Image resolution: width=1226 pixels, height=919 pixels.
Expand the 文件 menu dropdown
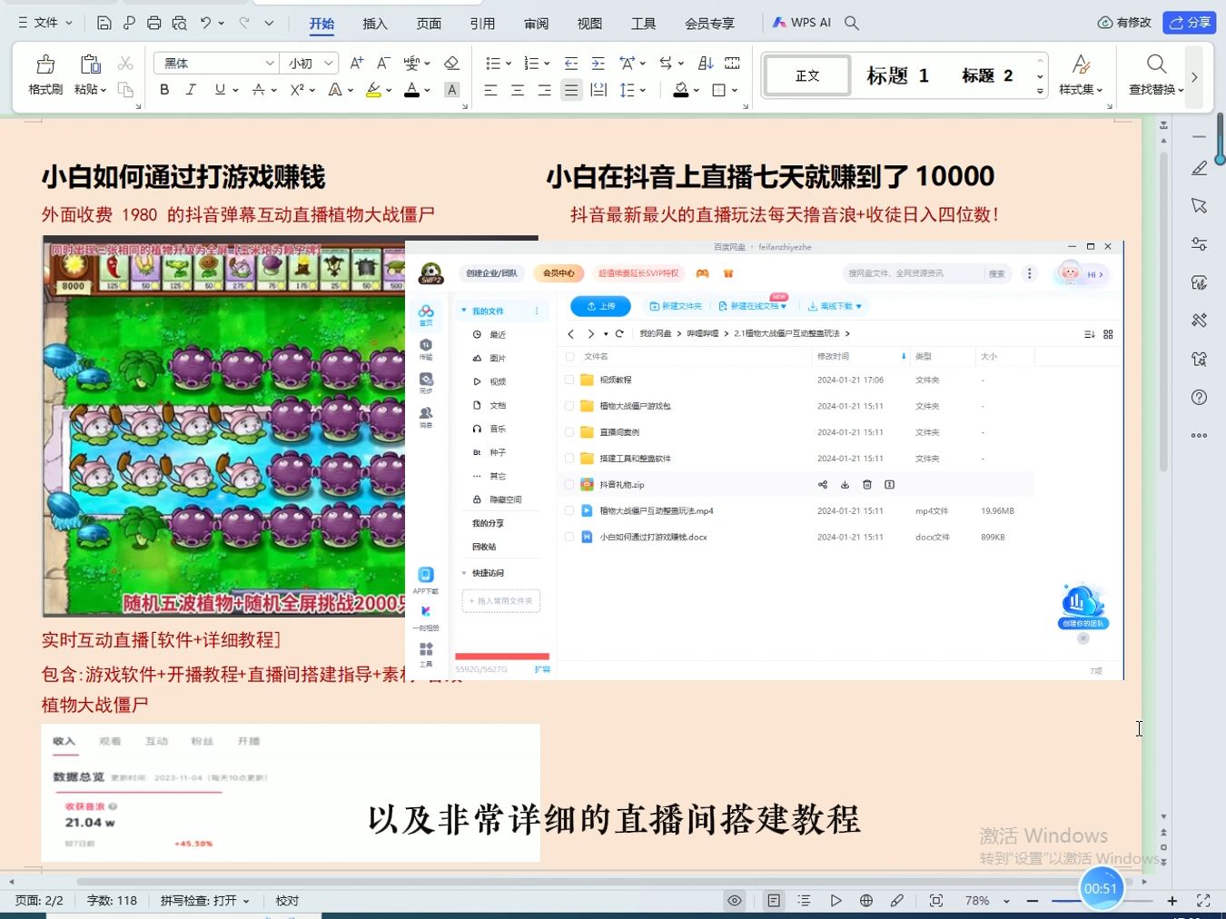point(44,23)
